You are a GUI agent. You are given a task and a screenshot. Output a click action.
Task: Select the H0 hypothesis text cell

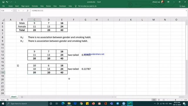(59, 37)
